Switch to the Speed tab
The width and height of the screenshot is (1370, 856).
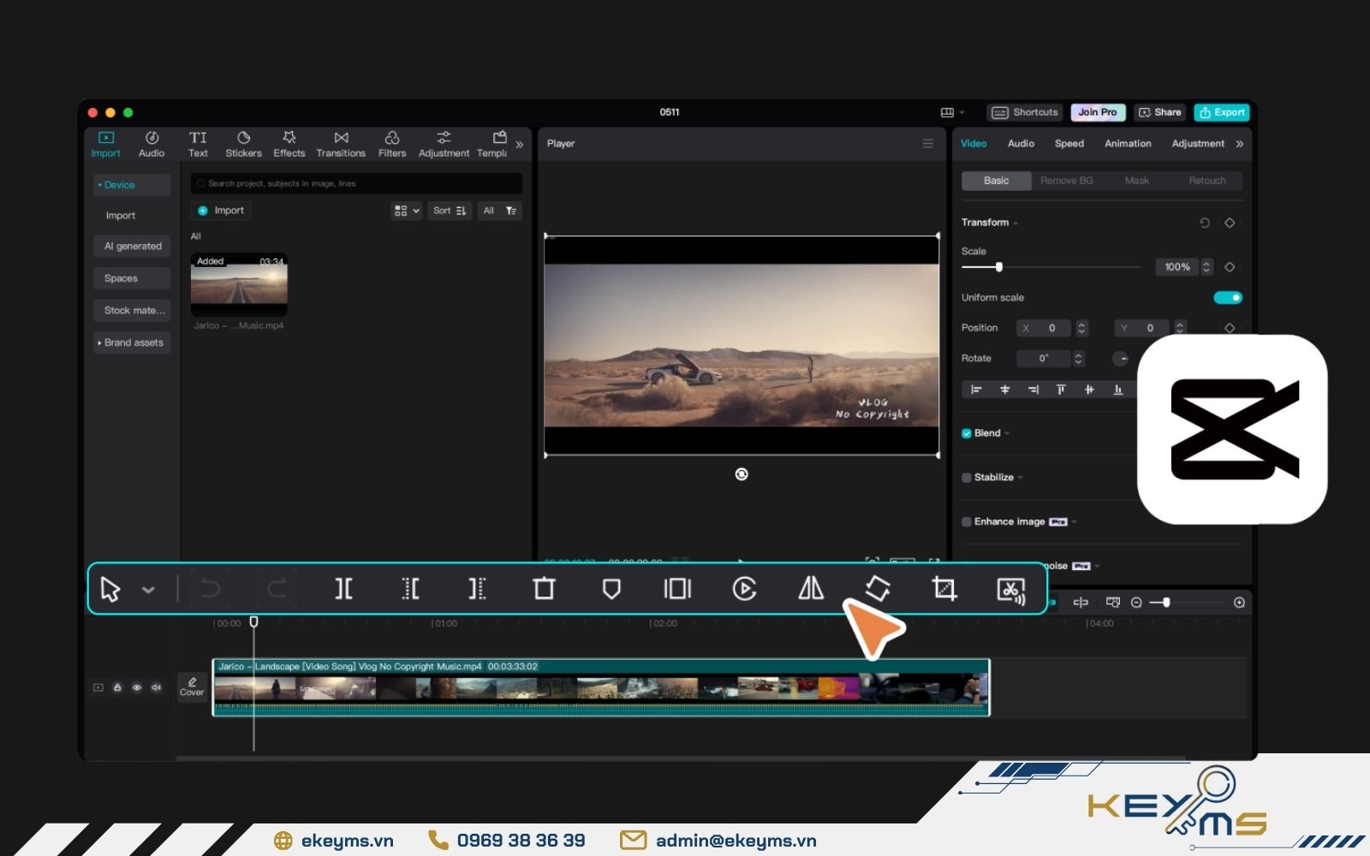(1069, 144)
